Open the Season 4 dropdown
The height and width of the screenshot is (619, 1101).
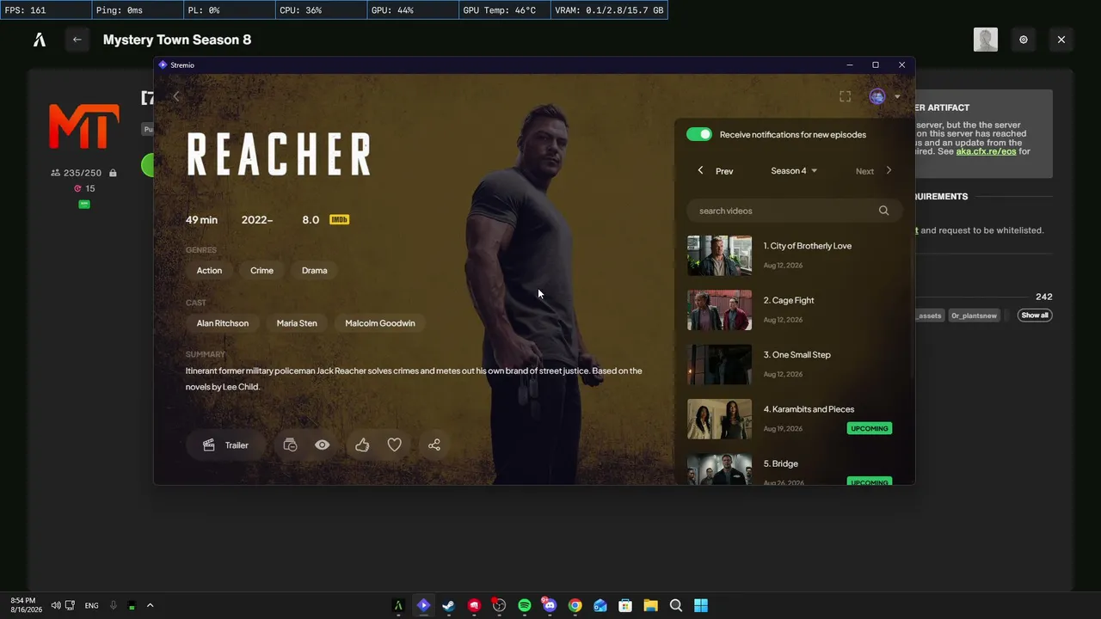tap(794, 170)
